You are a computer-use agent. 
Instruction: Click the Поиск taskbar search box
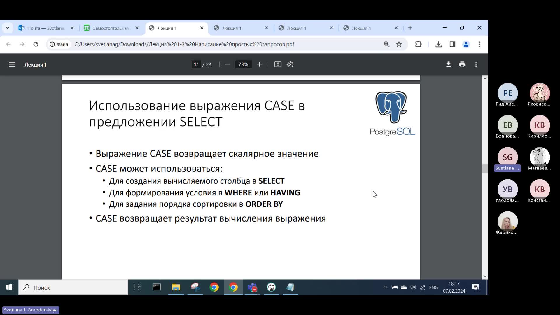click(73, 287)
